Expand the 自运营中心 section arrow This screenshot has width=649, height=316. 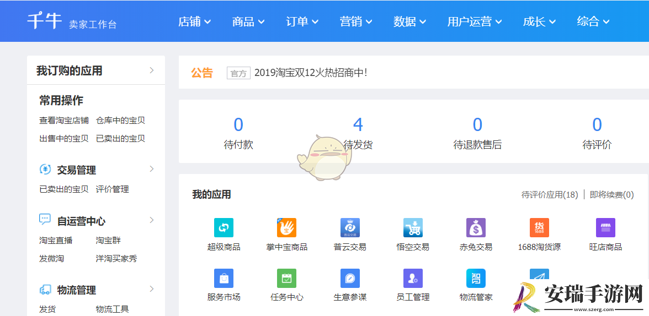[x=152, y=220]
